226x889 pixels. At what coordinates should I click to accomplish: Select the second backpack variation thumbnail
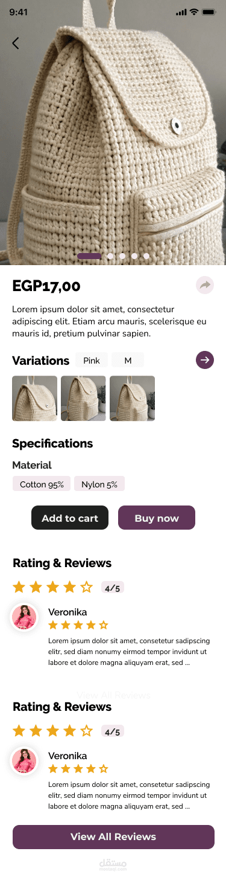point(83,398)
